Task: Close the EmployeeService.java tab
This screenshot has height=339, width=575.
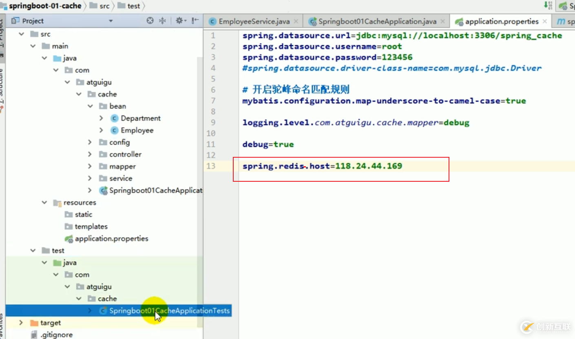Action: (296, 22)
